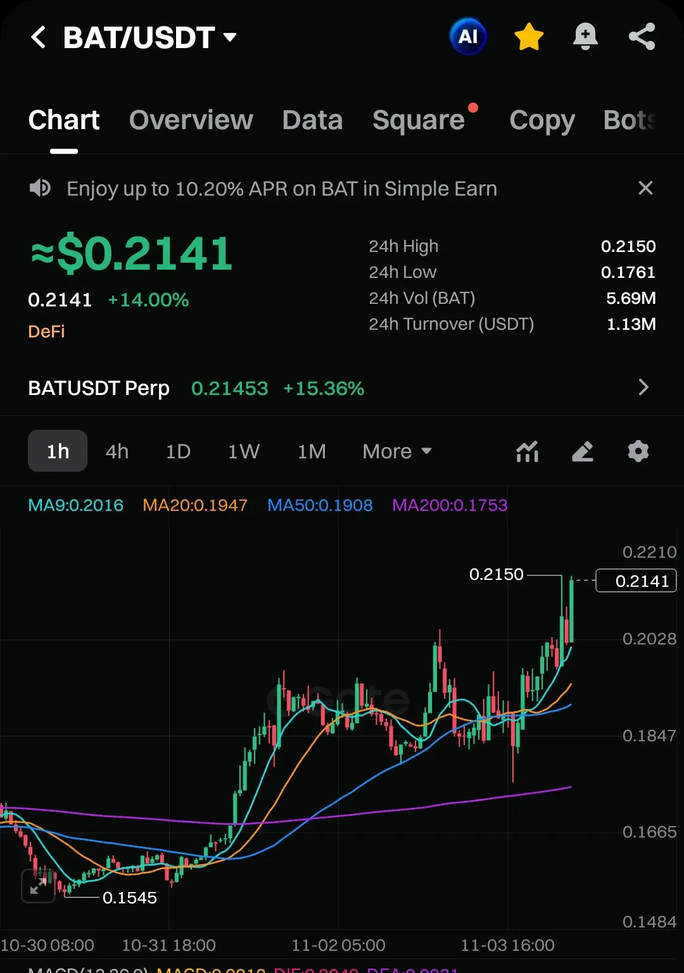Select the 1D timeframe
The image size is (684, 973).
[x=178, y=451]
